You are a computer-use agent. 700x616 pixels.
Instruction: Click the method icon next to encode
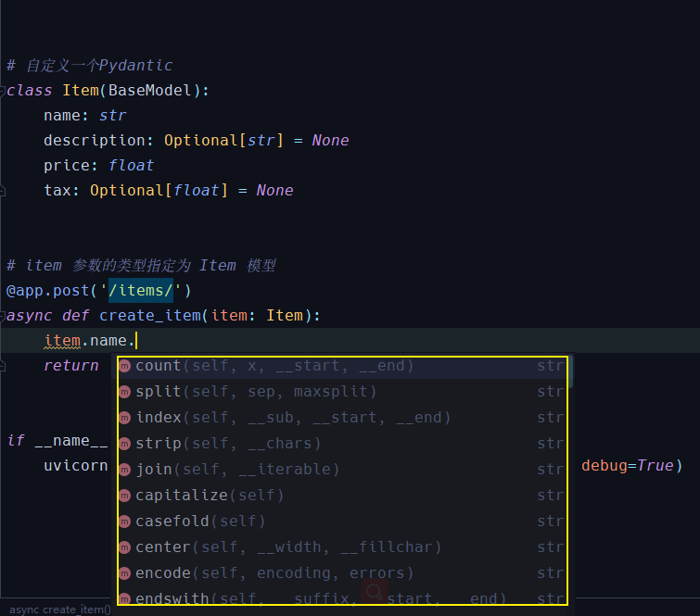(x=125, y=574)
